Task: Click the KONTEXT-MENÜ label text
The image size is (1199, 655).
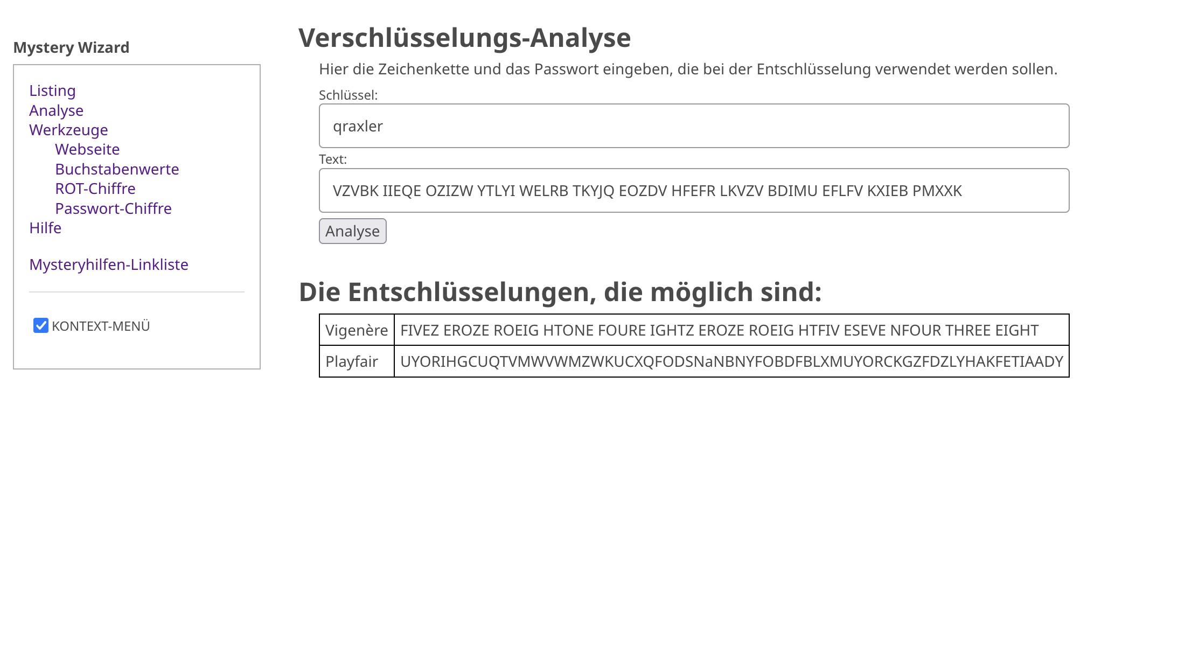Action: (101, 326)
